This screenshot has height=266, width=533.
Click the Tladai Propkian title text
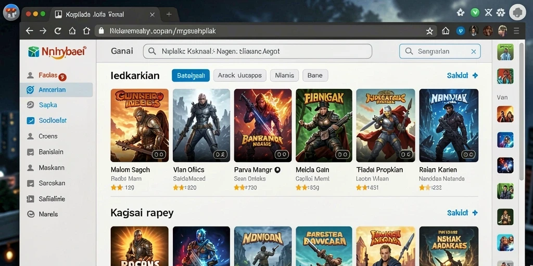point(379,170)
